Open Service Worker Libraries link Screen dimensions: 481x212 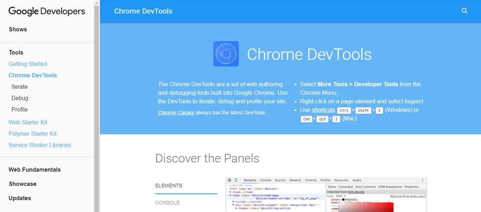40,145
